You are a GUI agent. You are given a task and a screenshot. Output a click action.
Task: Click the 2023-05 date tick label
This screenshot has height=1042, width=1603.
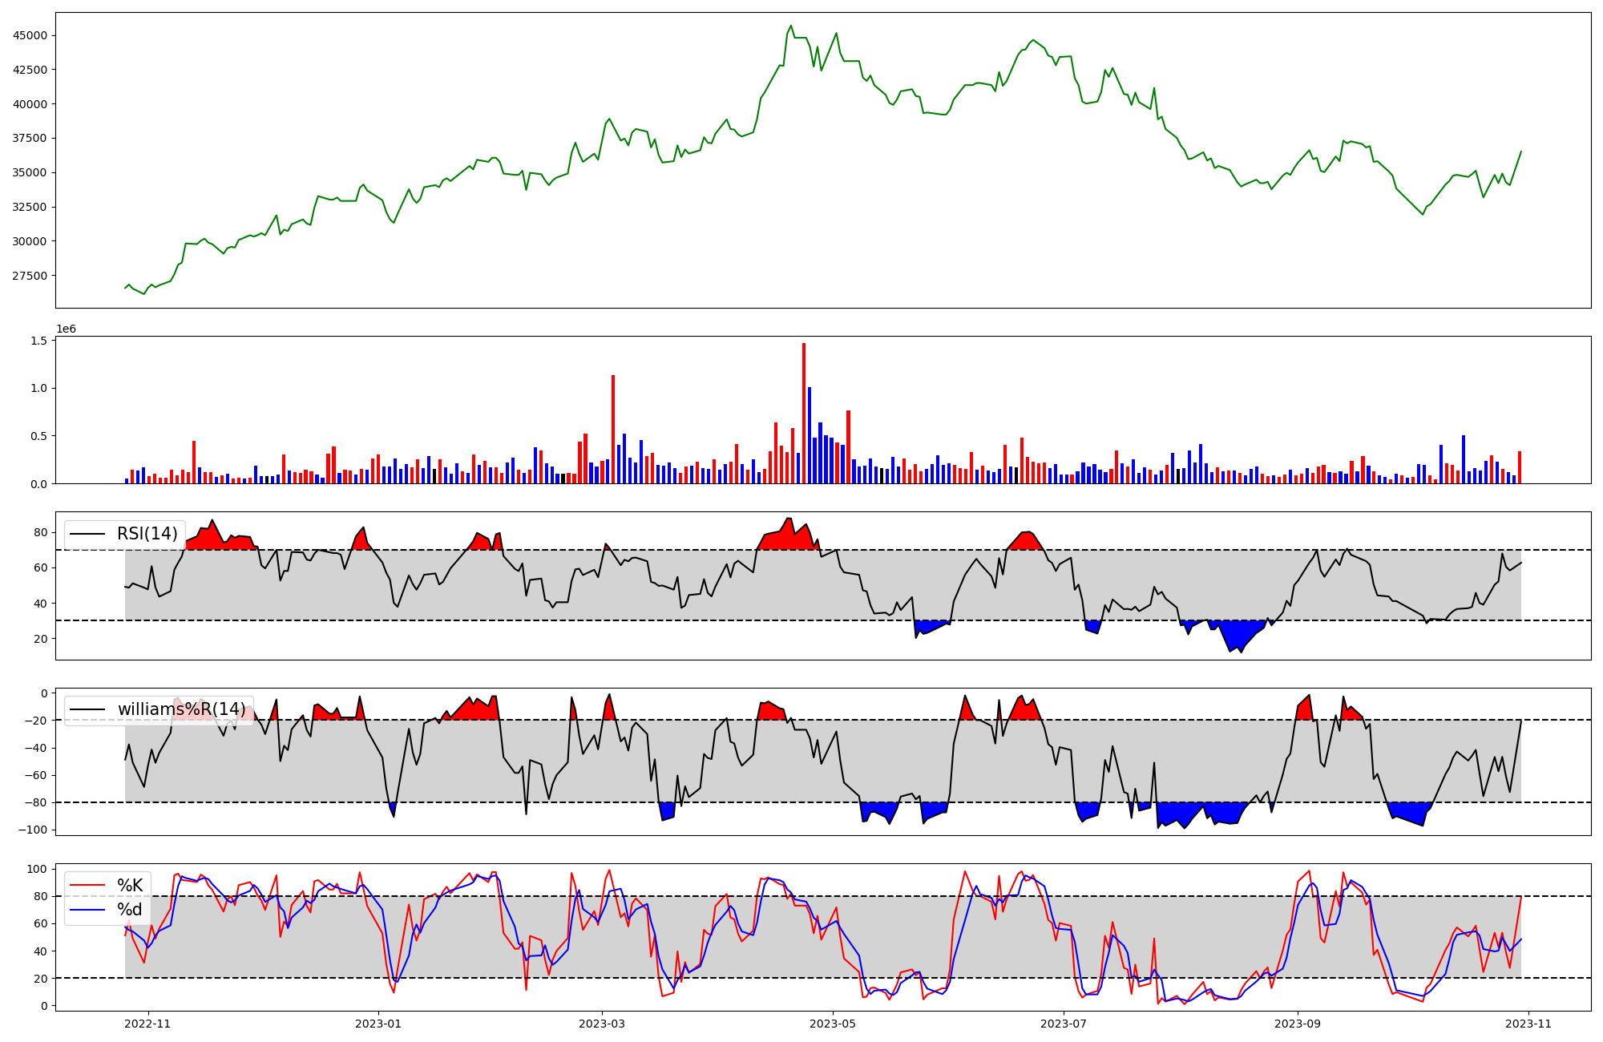click(833, 1024)
